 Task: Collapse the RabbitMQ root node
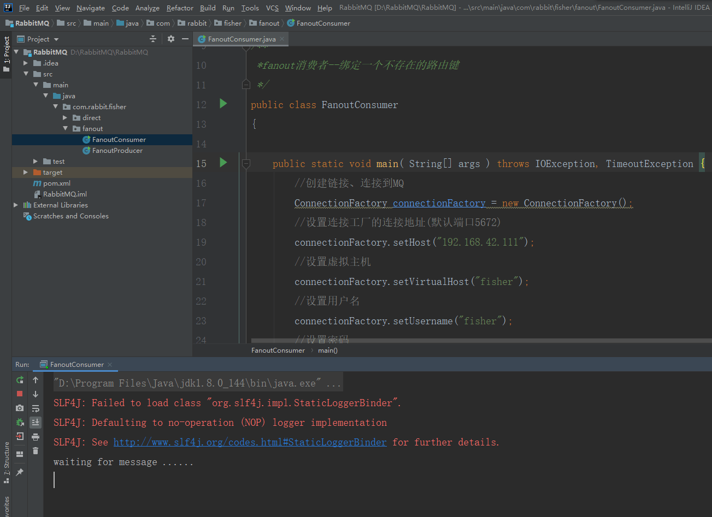16,52
